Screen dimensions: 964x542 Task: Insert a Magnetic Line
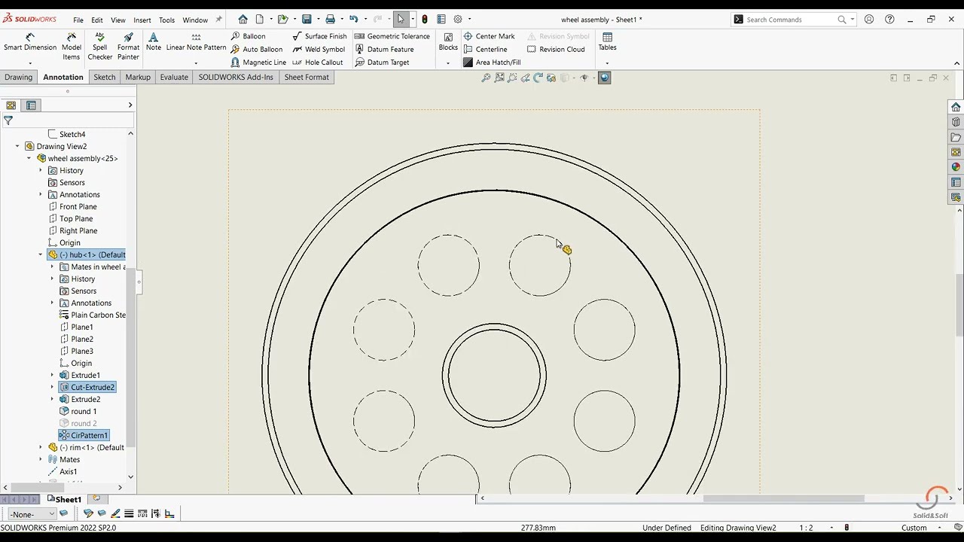pos(258,62)
